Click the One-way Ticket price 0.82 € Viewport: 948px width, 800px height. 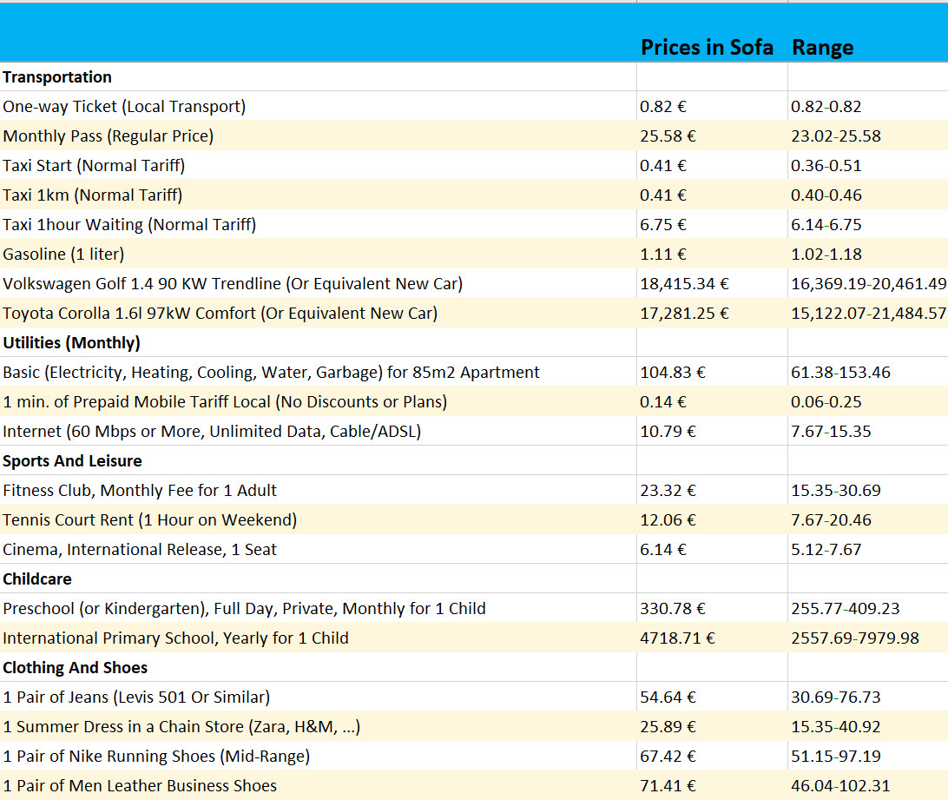663,107
